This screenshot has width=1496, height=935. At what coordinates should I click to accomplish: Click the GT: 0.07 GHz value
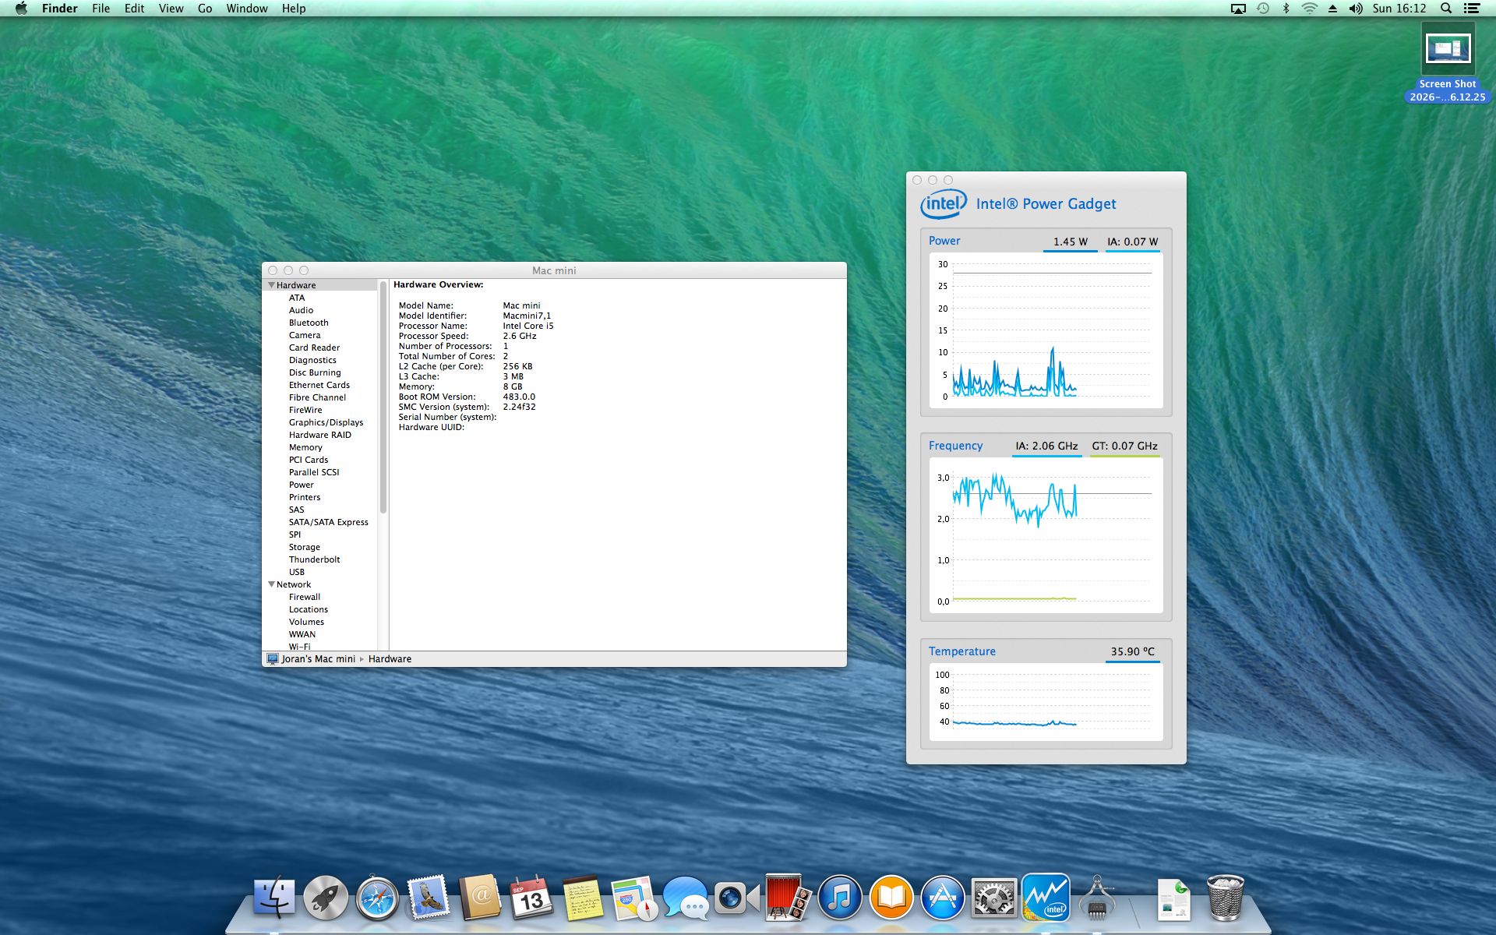(1124, 446)
